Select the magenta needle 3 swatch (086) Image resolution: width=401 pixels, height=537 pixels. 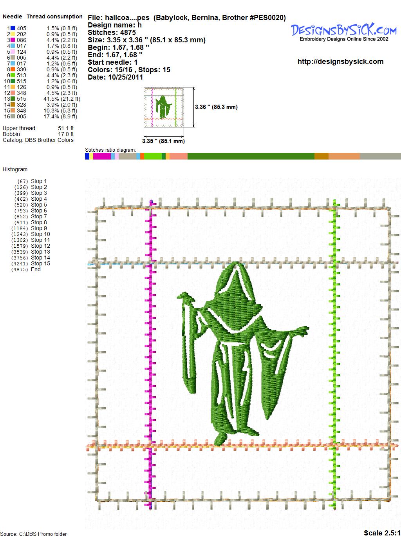click(13, 40)
